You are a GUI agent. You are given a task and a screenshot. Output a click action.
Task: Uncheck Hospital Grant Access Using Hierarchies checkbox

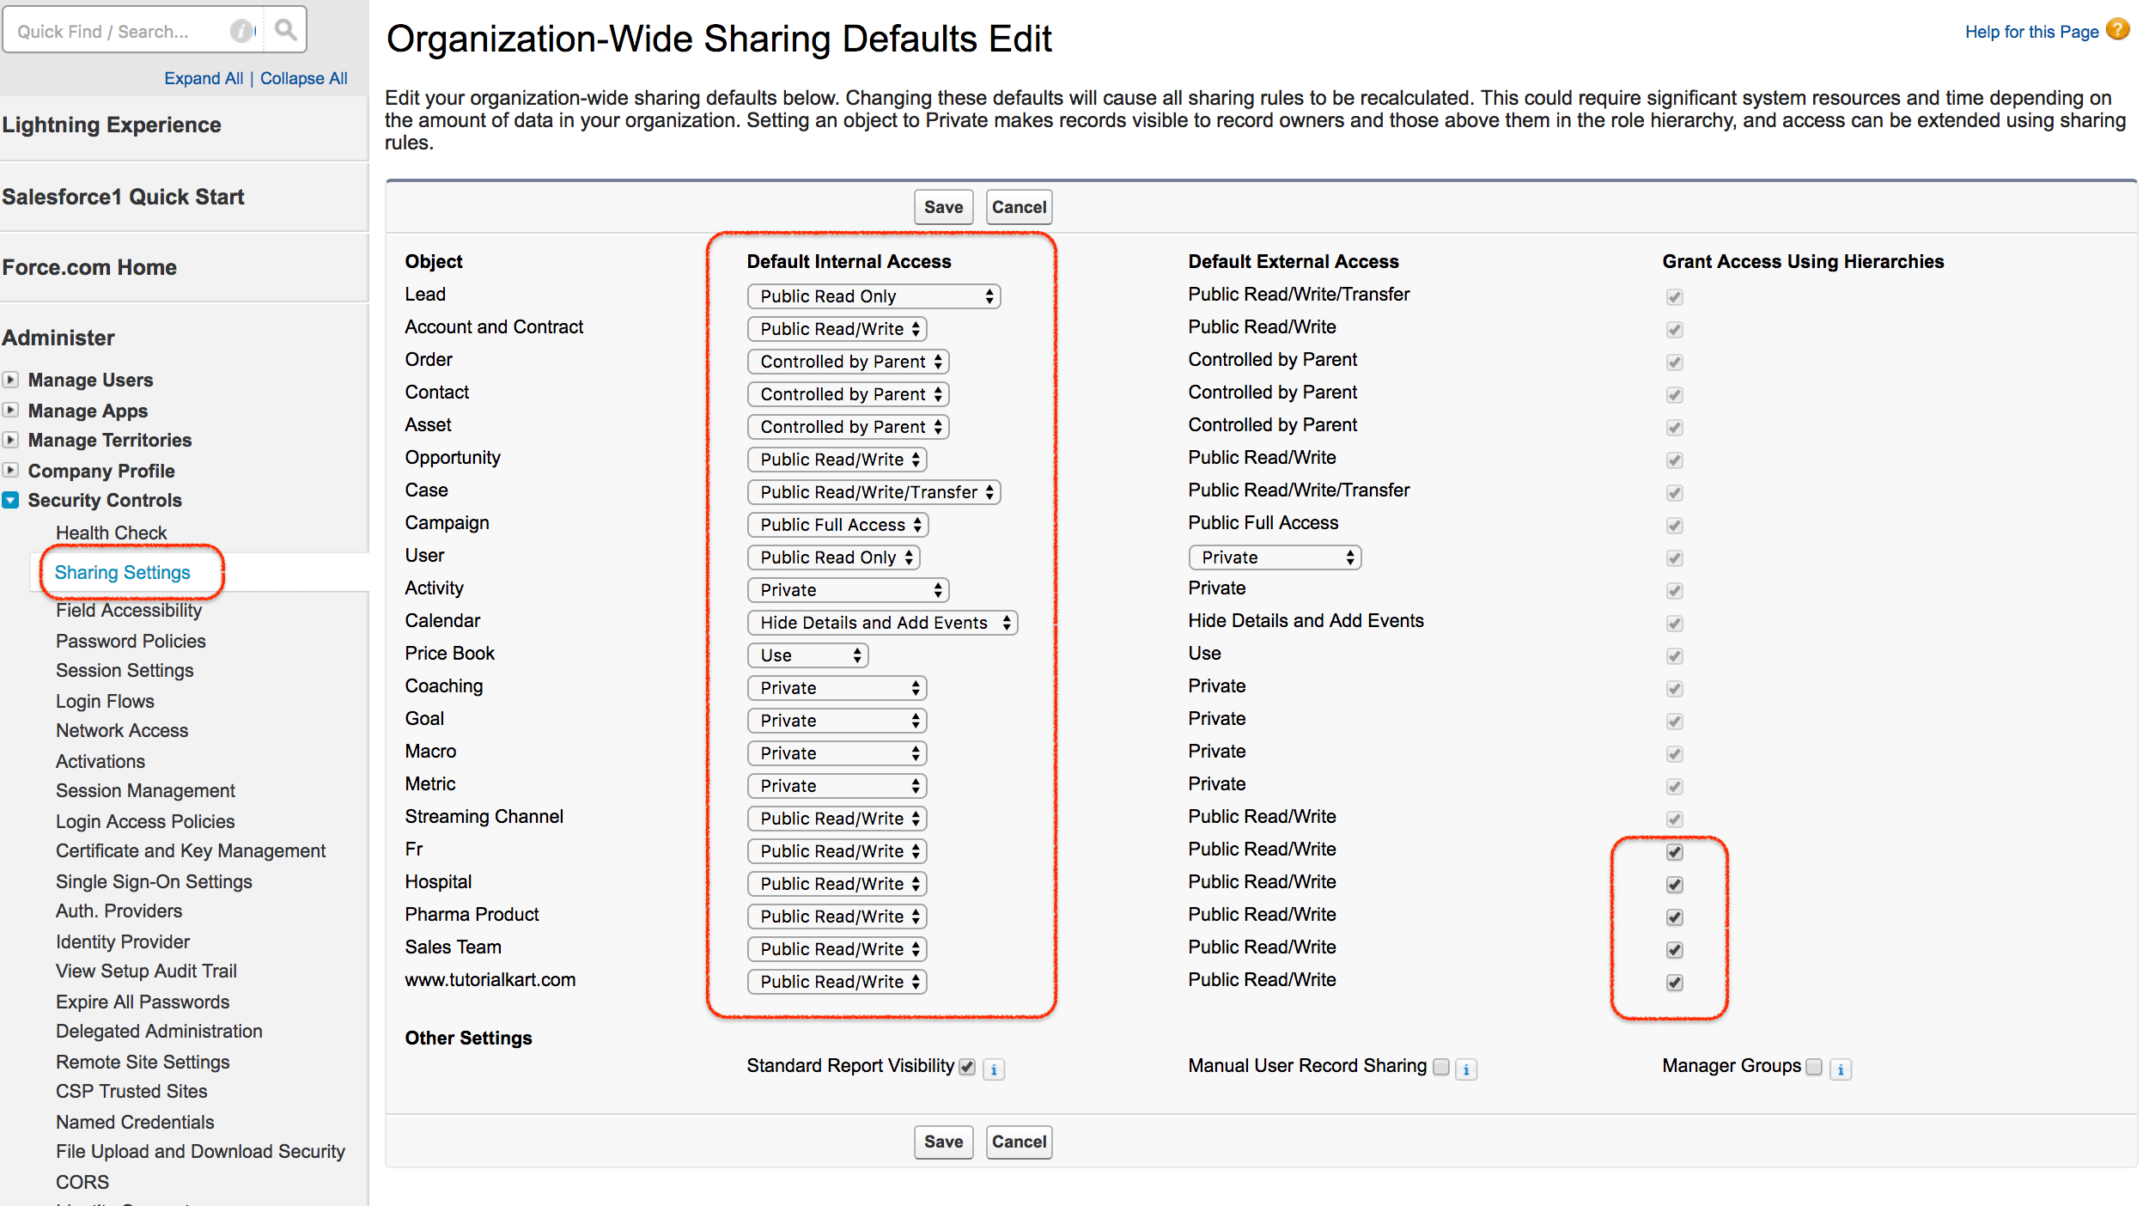(1674, 884)
